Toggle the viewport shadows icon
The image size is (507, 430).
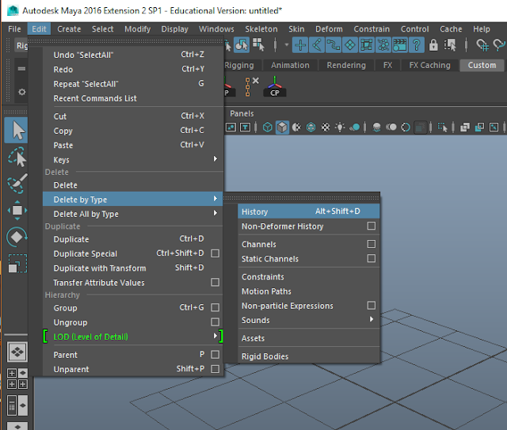pos(354,127)
